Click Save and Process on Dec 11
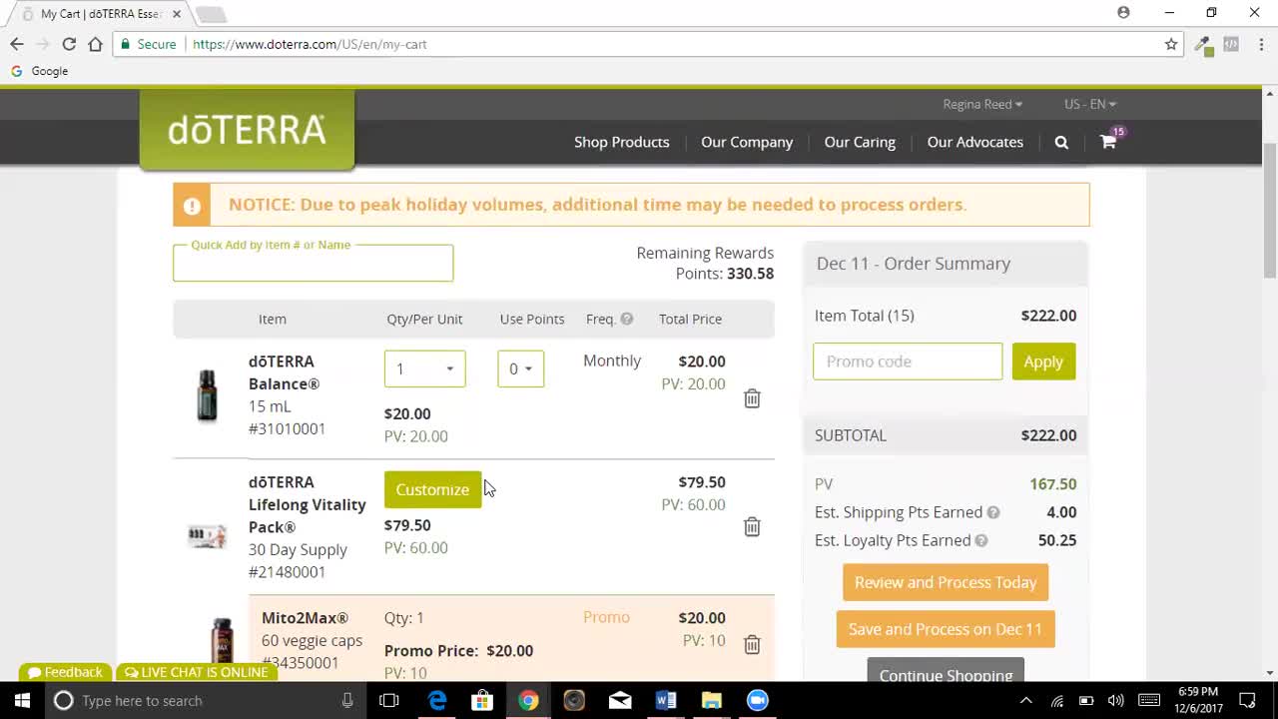 click(946, 629)
